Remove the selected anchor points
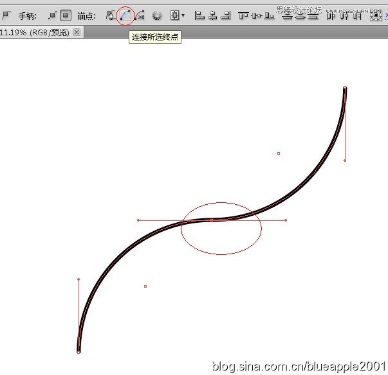This screenshot has width=388, height=375. coord(110,15)
